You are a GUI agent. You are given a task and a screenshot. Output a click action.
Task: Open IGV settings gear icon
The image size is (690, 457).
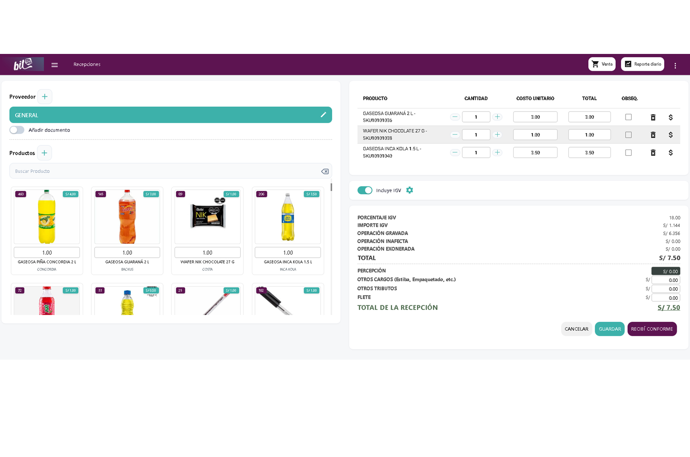(409, 190)
